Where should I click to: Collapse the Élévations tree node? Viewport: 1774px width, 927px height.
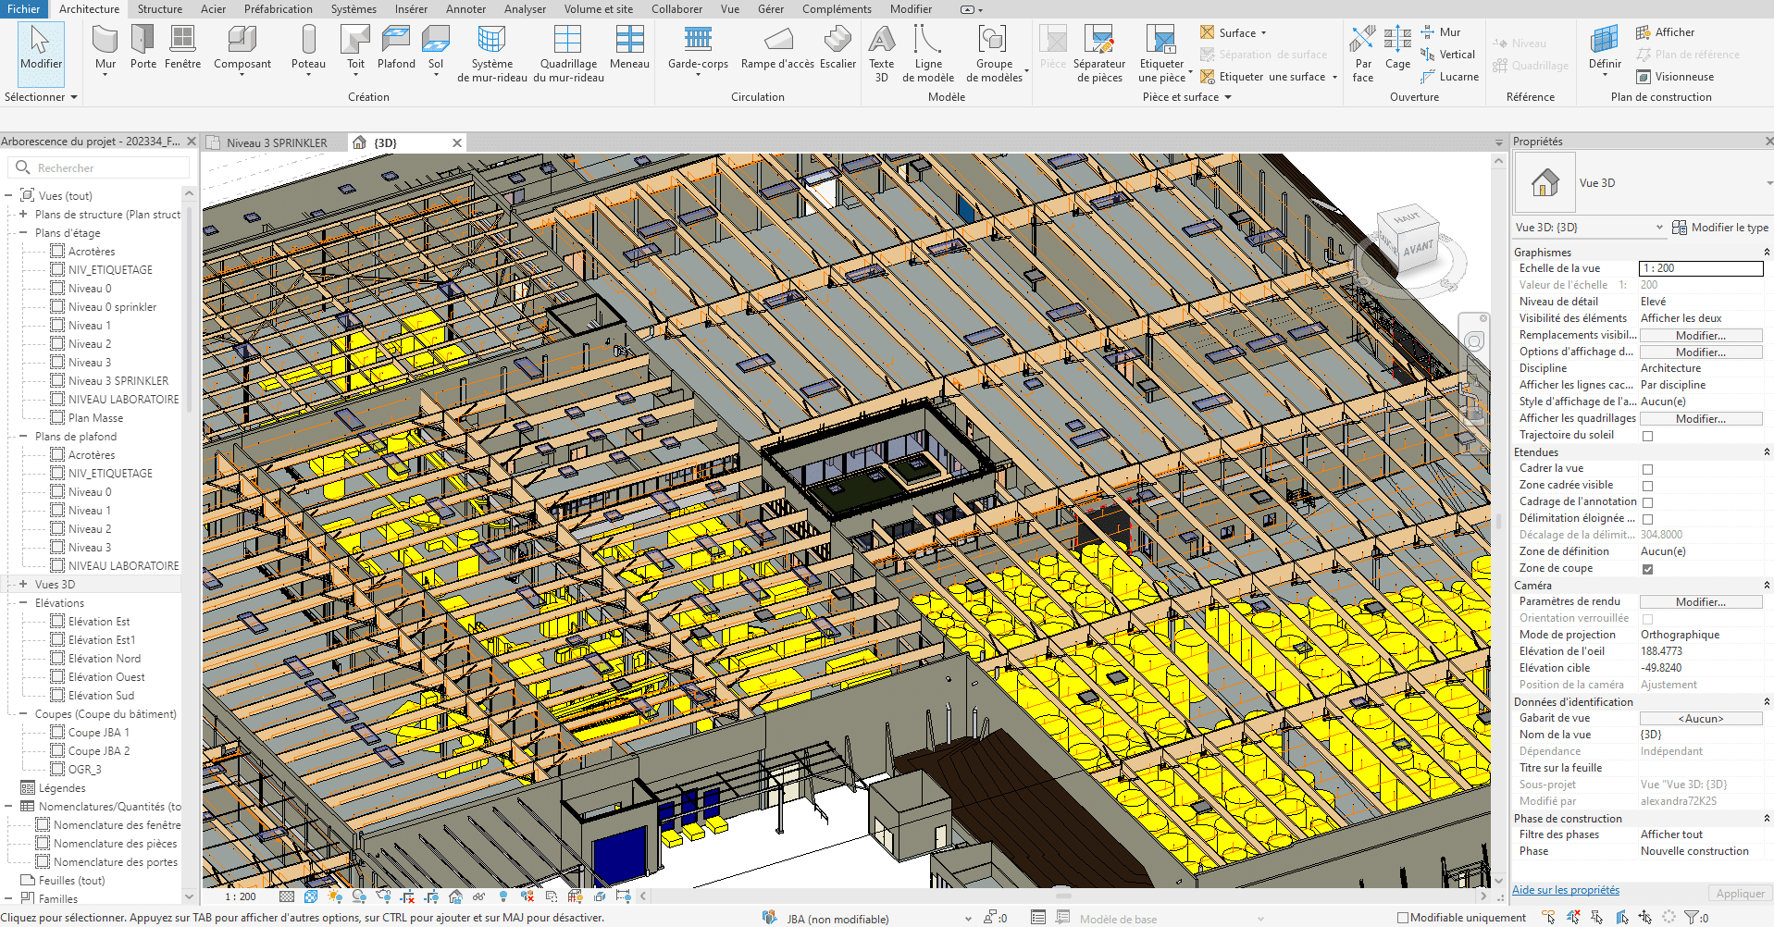point(23,602)
